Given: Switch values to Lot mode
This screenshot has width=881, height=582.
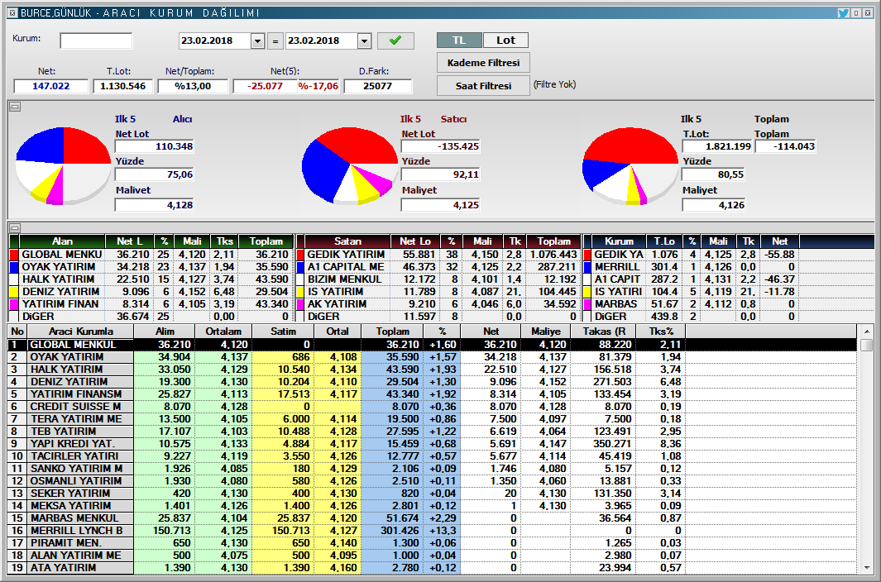Looking at the screenshot, I should [505, 40].
